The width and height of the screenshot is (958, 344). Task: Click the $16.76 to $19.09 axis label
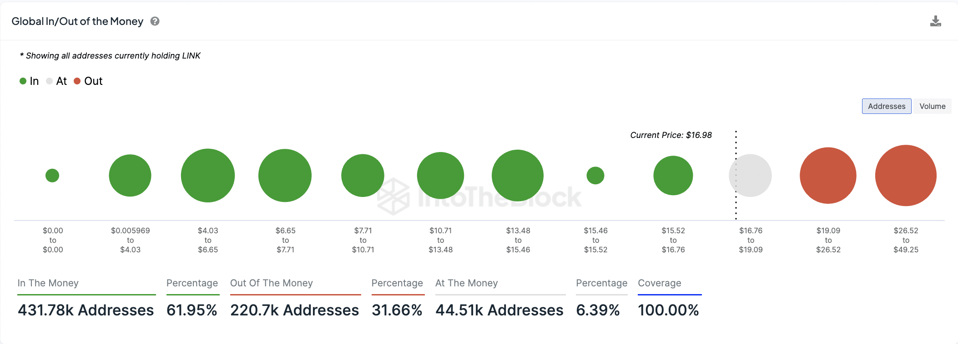(x=751, y=240)
